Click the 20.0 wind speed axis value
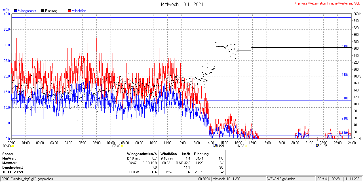The image size is (363, 182). click(7, 76)
